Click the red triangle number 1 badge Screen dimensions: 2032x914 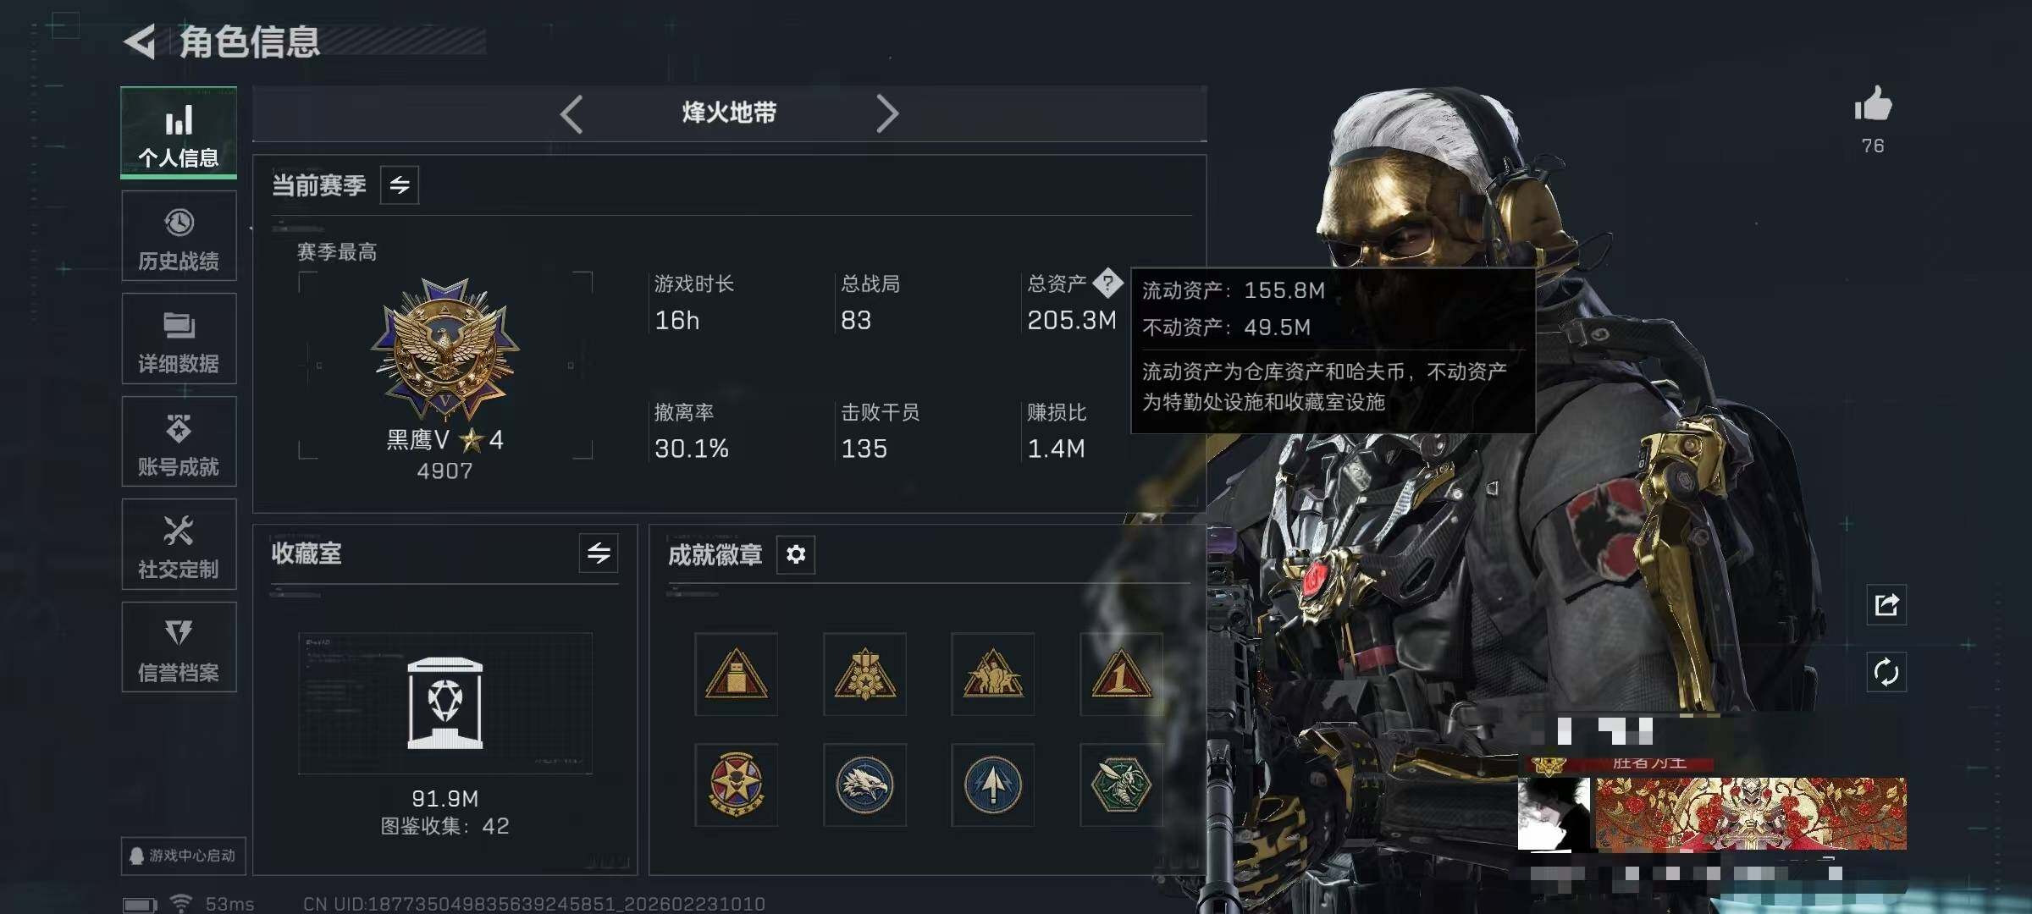(1121, 674)
